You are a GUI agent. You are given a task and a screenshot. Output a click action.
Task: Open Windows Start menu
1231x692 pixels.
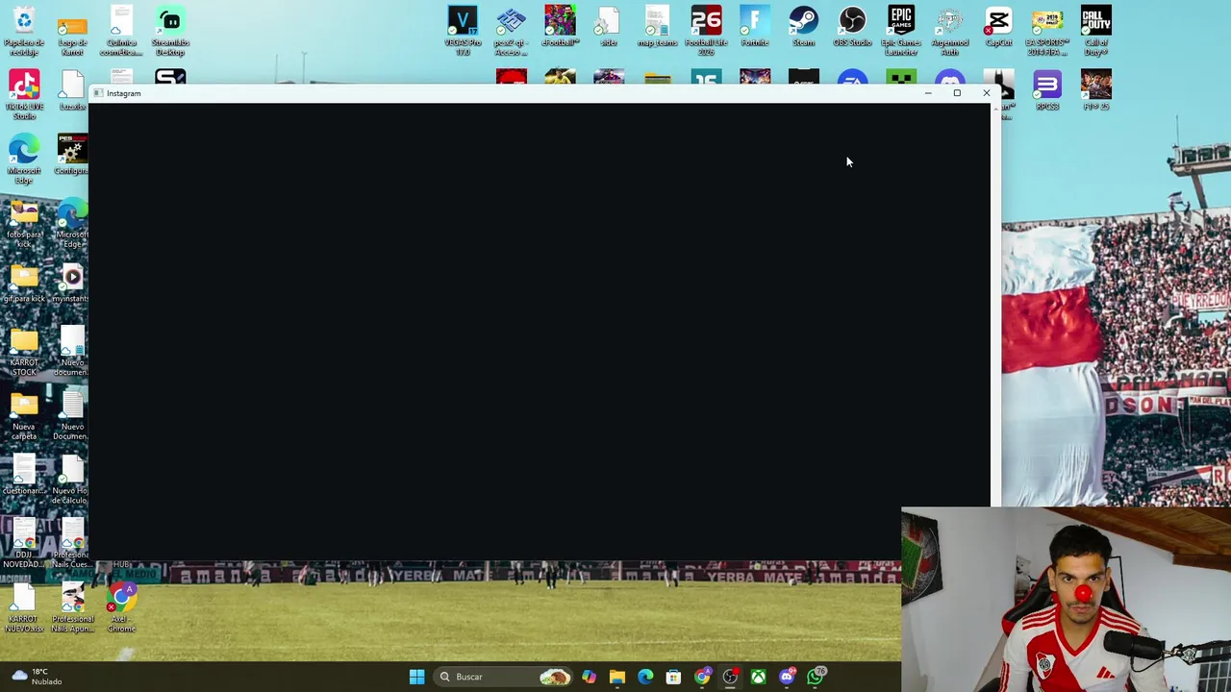click(x=416, y=677)
